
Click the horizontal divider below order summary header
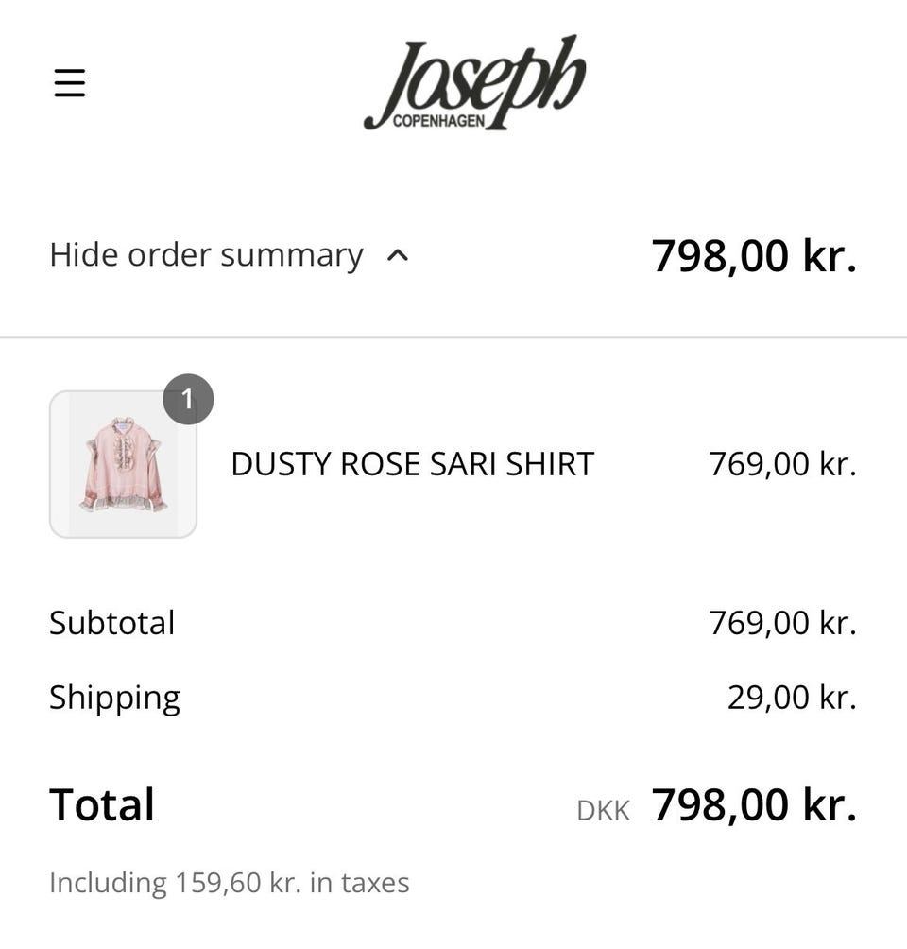coord(453,337)
